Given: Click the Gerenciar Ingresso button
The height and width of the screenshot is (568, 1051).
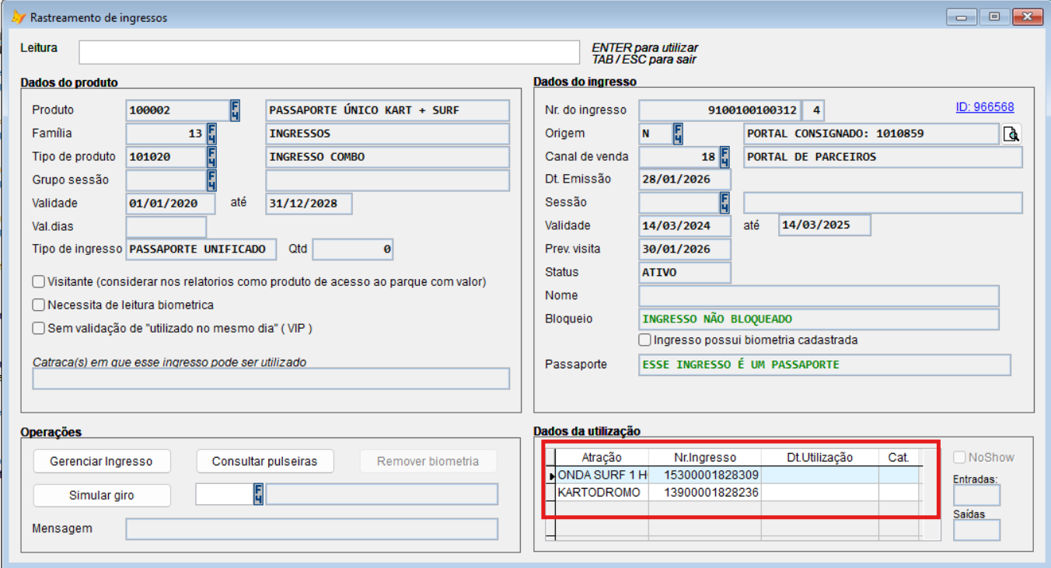Looking at the screenshot, I should (101, 462).
